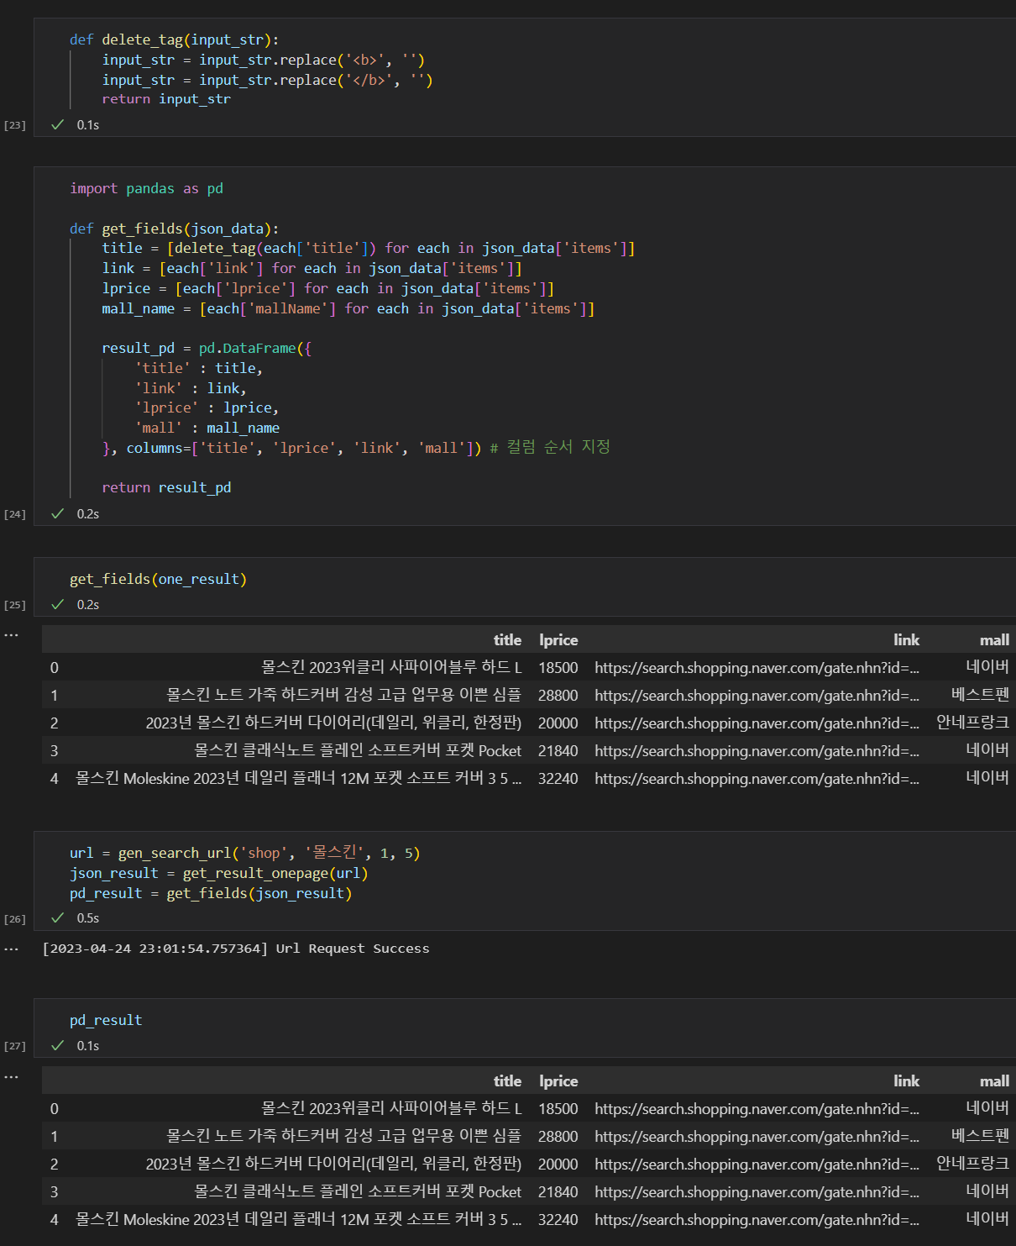1016x1246 pixels.
Task: Click the 'result_pd = pd.DataFrame({' line
Action: click(207, 348)
